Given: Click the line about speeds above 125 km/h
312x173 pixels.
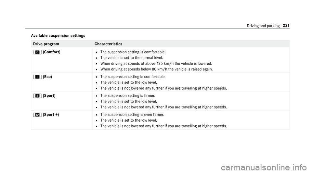Looking at the screenshot, I should (x=156, y=64).
